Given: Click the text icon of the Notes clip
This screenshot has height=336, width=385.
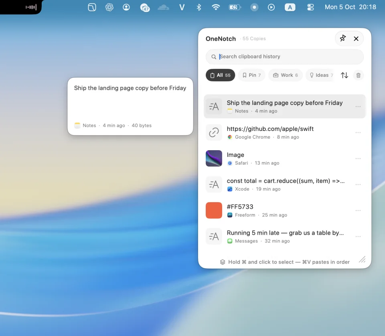Looking at the screenshot, I should (x=214, y=107).
